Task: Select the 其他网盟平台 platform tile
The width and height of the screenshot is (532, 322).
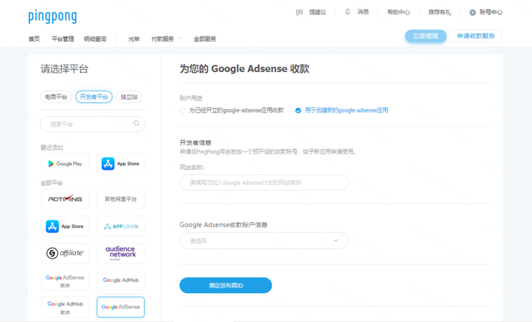Action: 121,199
